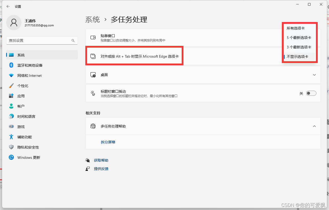The height and width of the screenshot is (210, 329).
Task: Open the 获取帮助 link
Action: 101,160
